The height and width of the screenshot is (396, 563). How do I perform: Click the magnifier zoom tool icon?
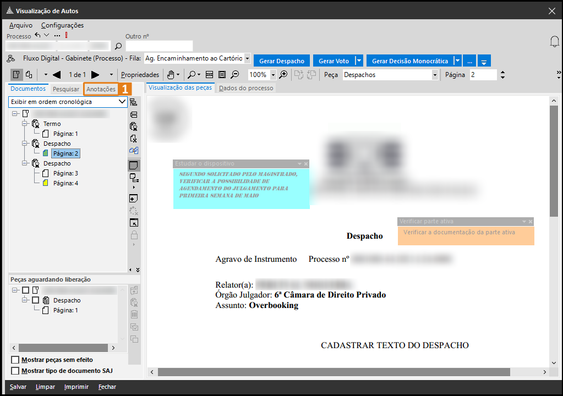click(192, 75)
